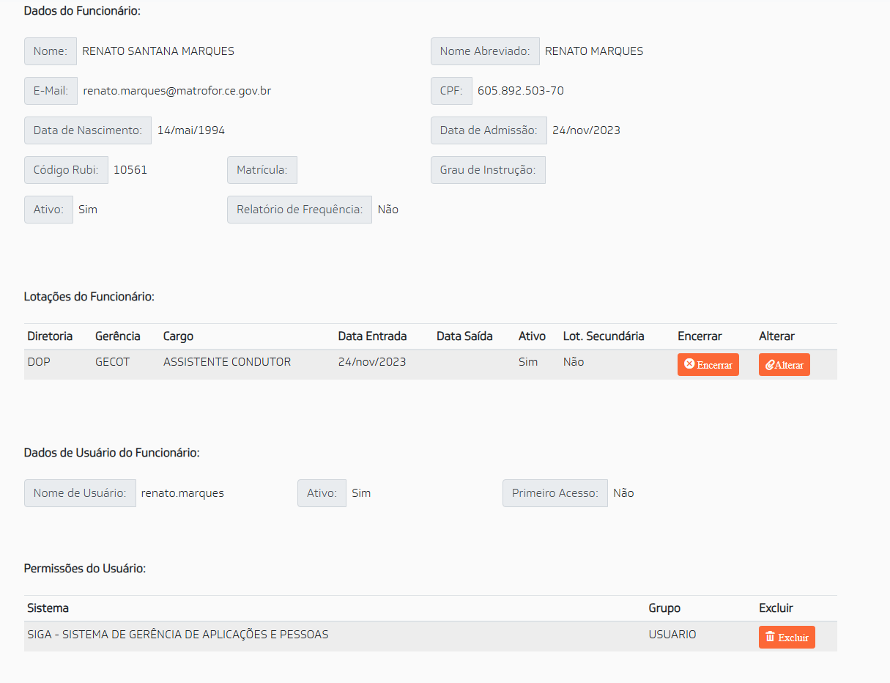Click the Excluir button for the SIGA permission
Viewport: 890px width, 683px height.
tap(787, 637)
